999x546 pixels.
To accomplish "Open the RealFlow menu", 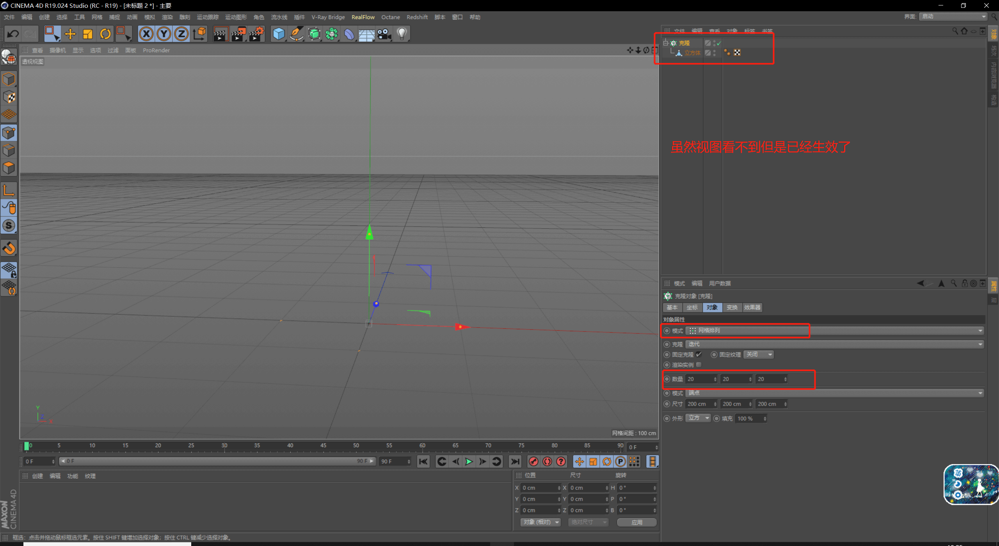I will 363,17.
